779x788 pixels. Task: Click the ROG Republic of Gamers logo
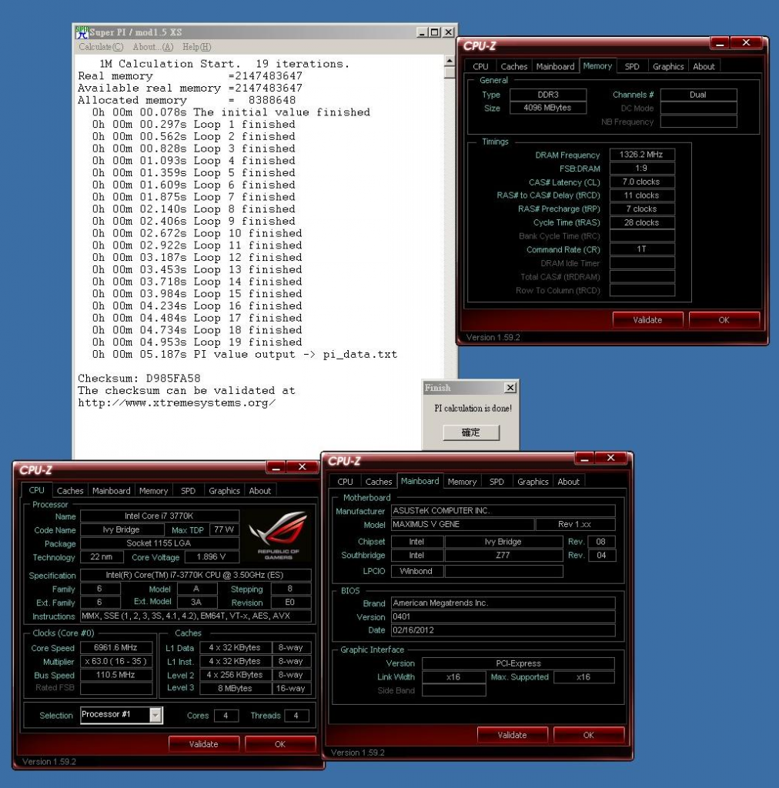[279, 535]
